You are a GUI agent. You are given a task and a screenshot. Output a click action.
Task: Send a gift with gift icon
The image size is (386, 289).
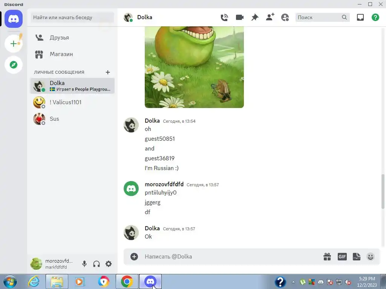click(x=327, y=257)
